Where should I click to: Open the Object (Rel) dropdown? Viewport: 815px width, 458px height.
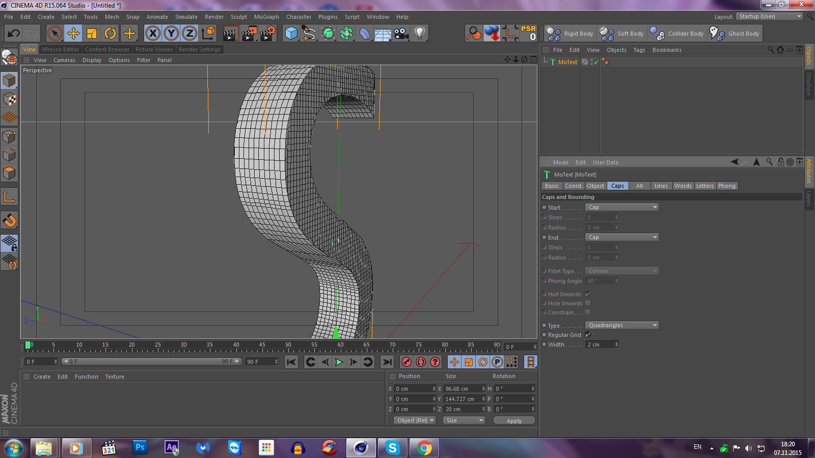click(415, 420)
